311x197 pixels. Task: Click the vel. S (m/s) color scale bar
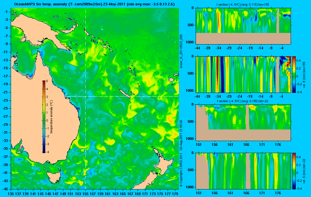[294, 171]
